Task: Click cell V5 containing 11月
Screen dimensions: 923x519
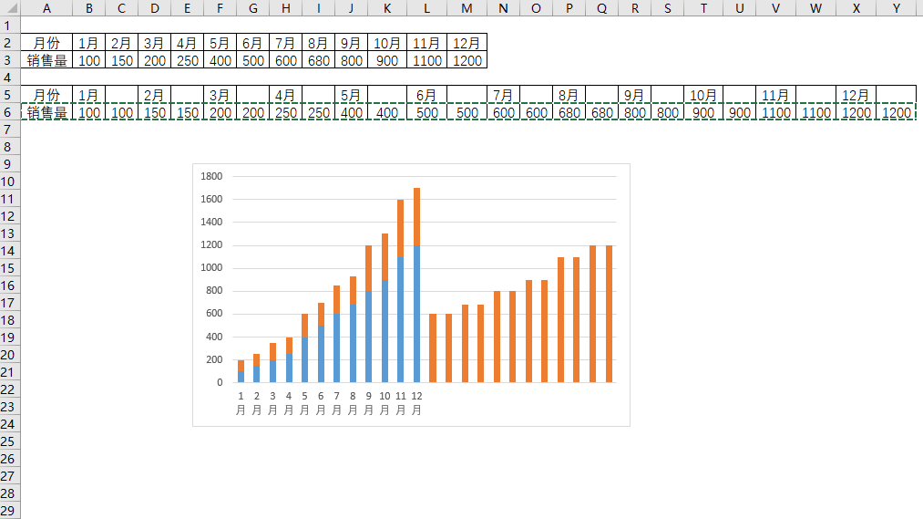Action: click(x=775, y=95)
